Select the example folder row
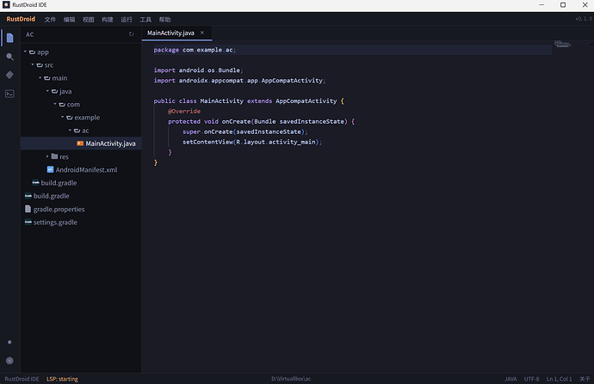This screenshot has height=384, width=594. click(x=81, y=117)
